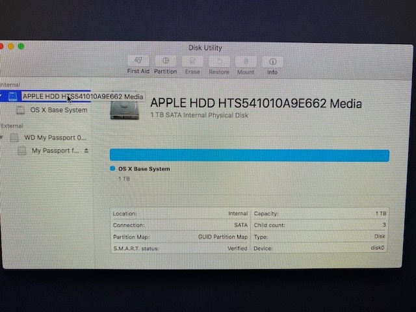This screenshot has width=416, height=312.
Task: Collapse the APPLE HDD disclosure triangle
Action: 1,96
